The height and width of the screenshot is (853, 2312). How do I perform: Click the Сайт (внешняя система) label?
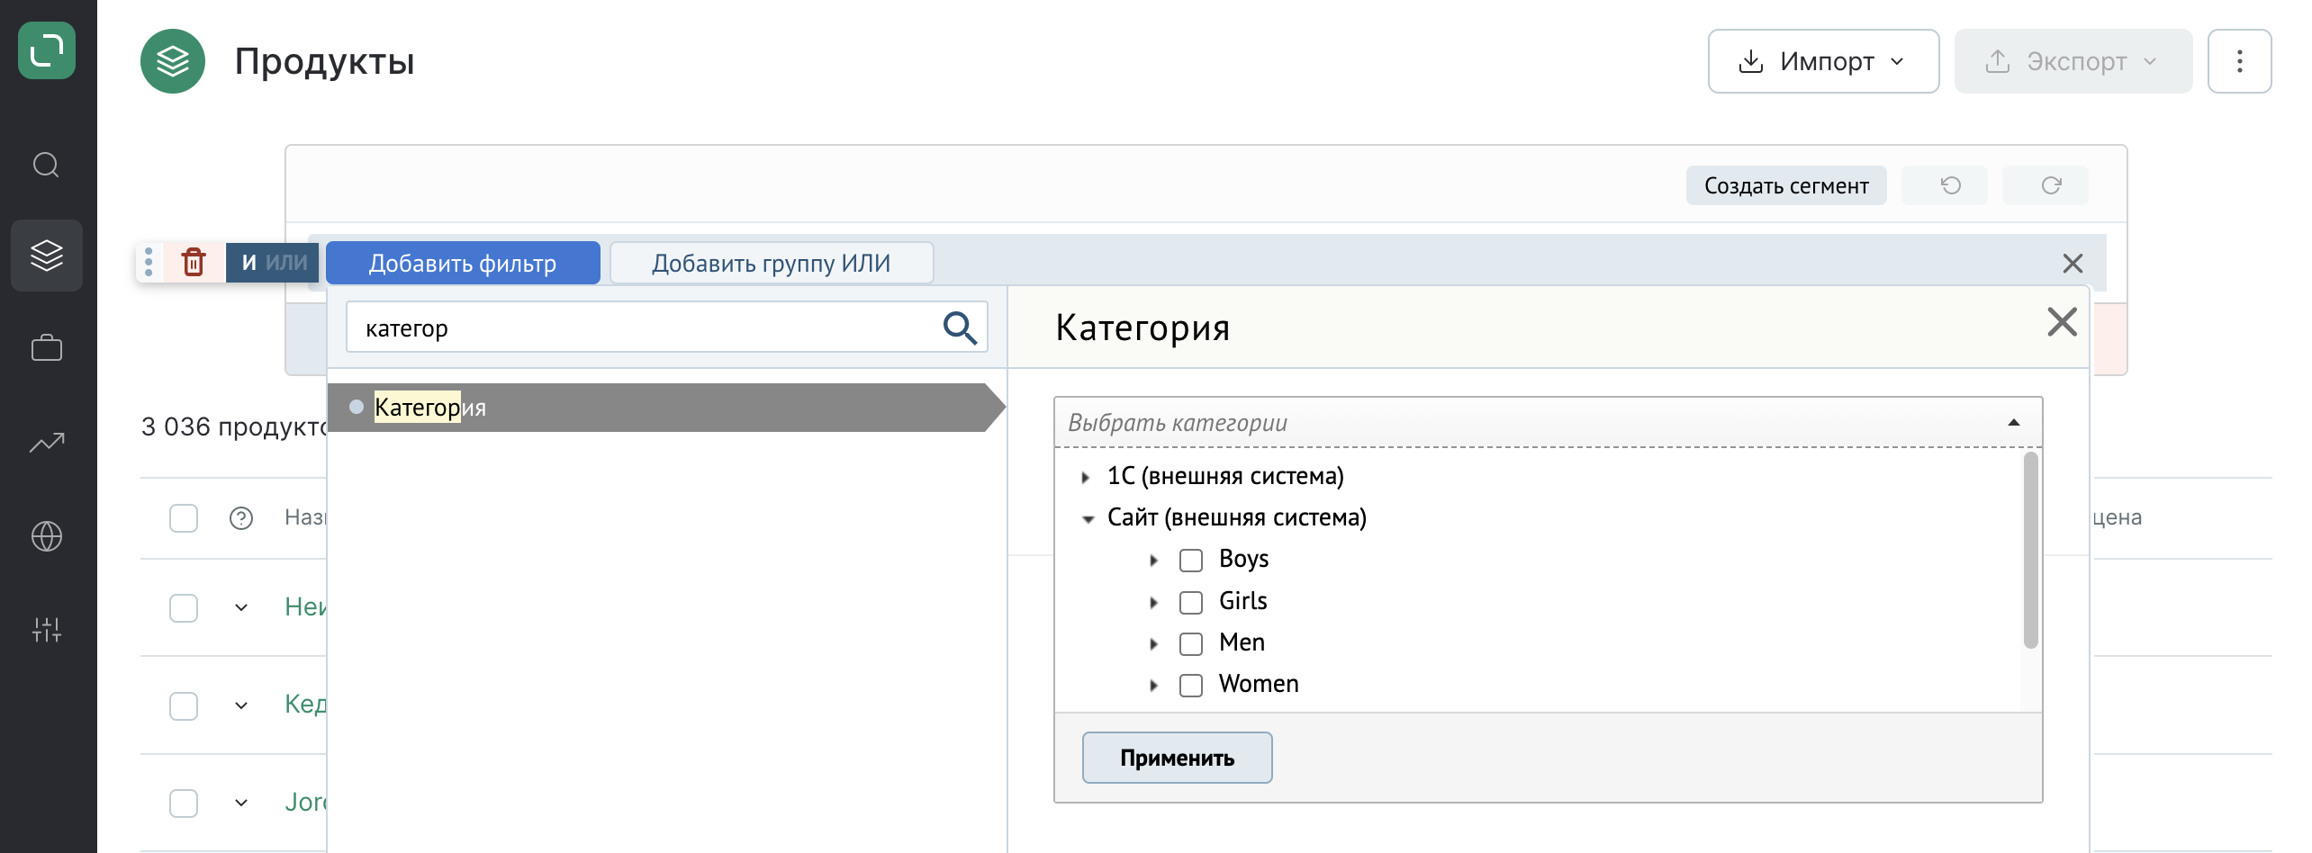1237,517
